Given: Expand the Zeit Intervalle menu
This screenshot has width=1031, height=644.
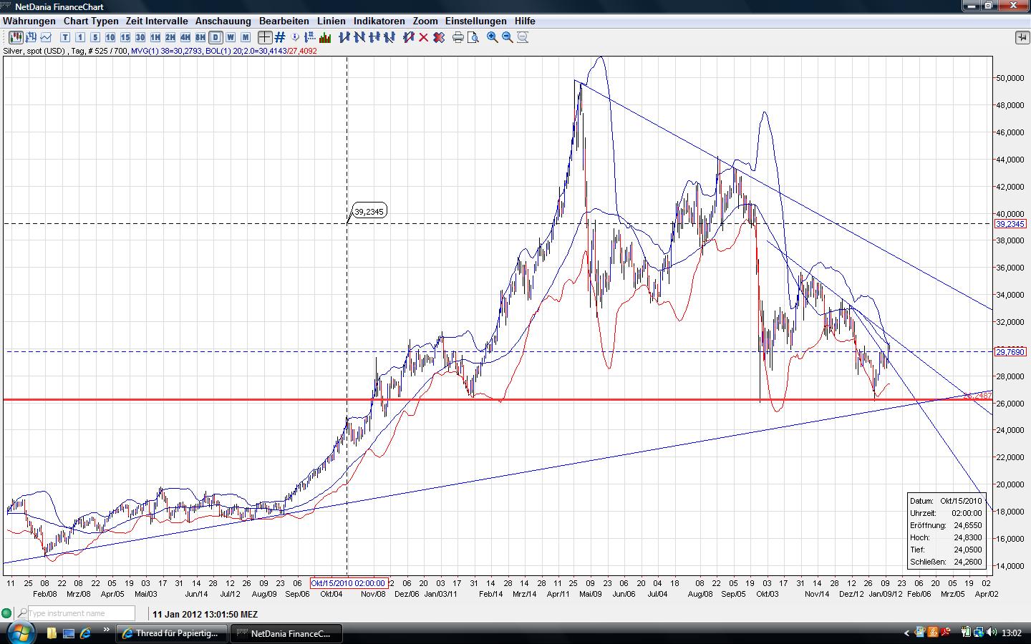Looking at the screenshot, I should click(156, 21).
